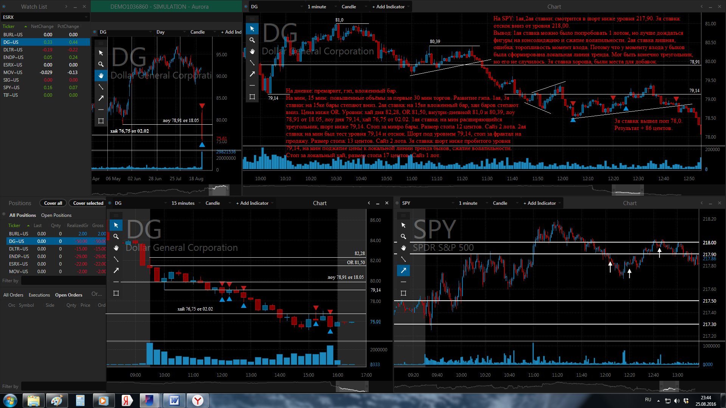Select trend line tool in 15-minute DG chart
726x408 pixels.
[x=116, y=259]
